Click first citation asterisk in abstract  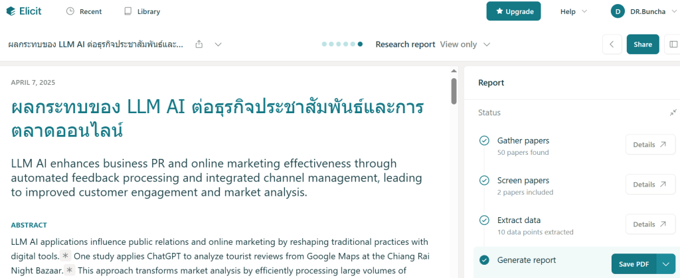click(x=65, y=255)
